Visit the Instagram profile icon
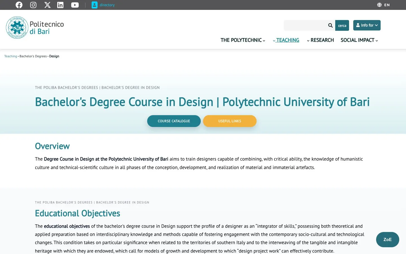406x254 pixels. (33, 5)
